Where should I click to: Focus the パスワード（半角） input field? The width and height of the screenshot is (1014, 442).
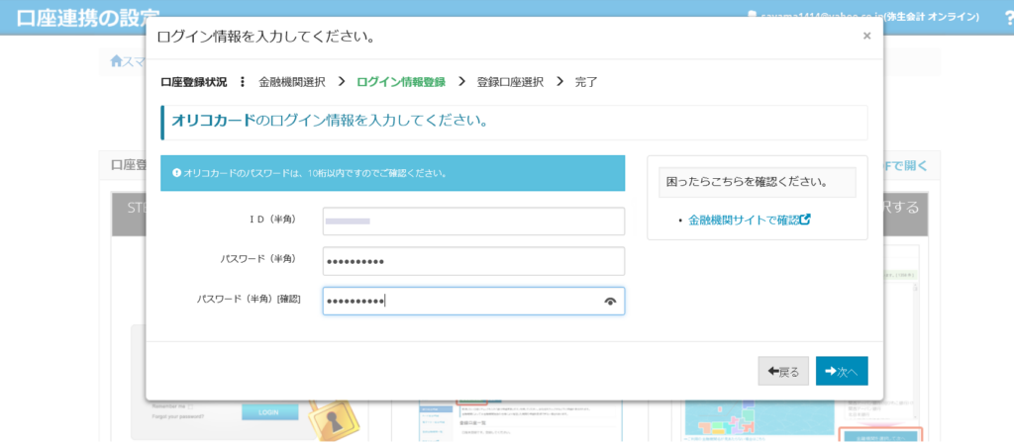[473, 261]
